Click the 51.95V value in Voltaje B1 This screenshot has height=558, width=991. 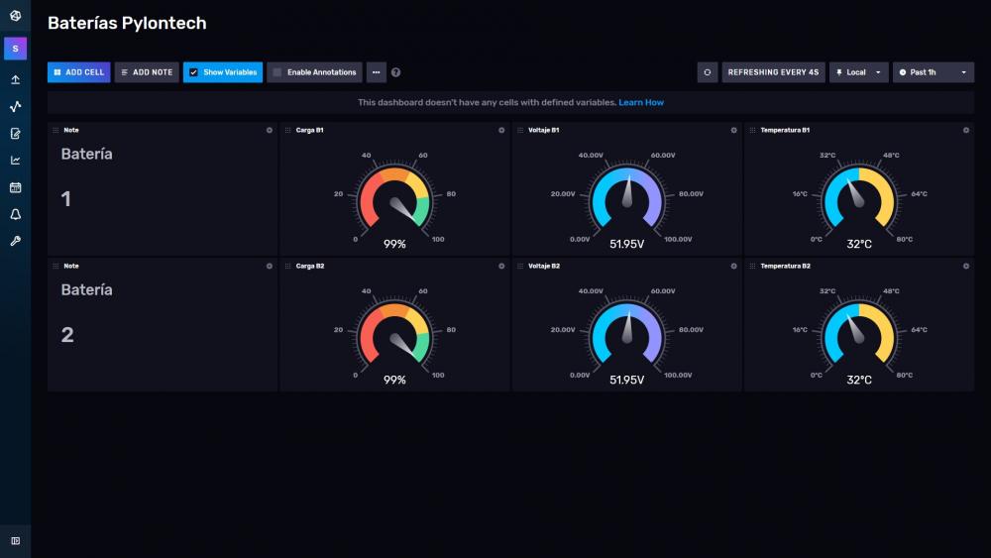627,244
